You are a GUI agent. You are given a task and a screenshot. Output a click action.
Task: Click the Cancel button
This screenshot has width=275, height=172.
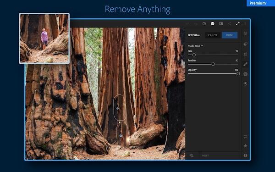(213, 35)
